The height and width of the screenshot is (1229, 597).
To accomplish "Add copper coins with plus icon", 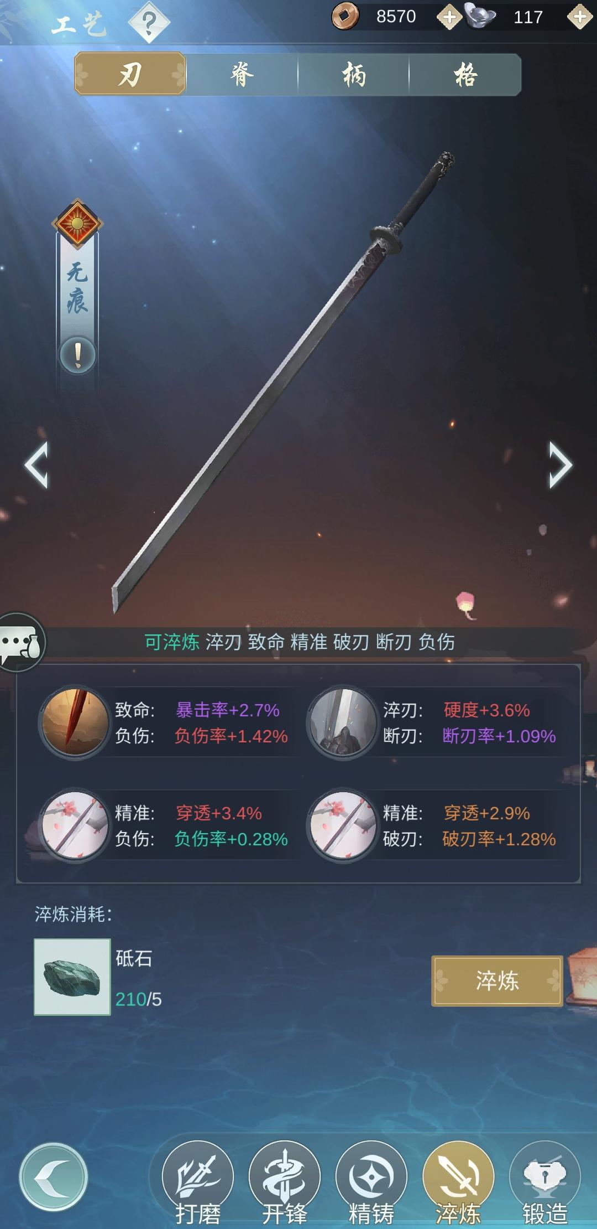I will pyautogui.click(x=449, y=17).
